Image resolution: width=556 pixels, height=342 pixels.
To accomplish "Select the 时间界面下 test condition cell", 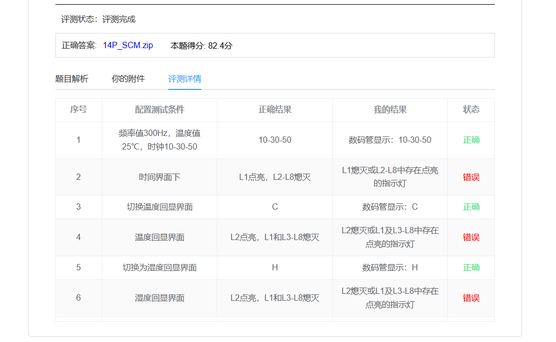I will [159, 177].
